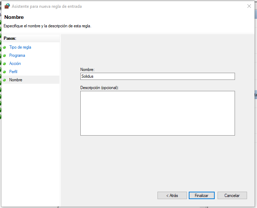Click the 'Nombre:' field label
This screenshot has width=257, height=208.
[x=87, y=70]
